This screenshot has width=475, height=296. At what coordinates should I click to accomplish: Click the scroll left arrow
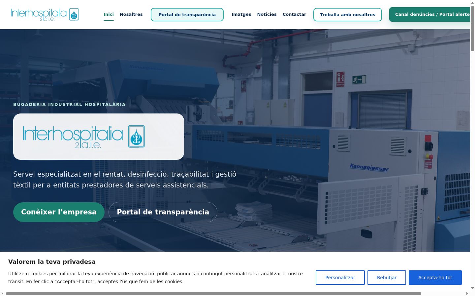point(3,293)
